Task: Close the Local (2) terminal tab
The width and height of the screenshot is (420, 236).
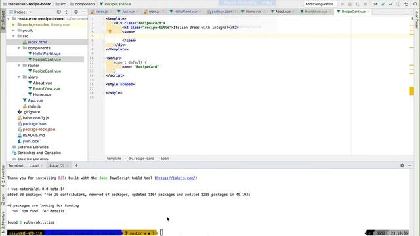Action: click(68, 165)
